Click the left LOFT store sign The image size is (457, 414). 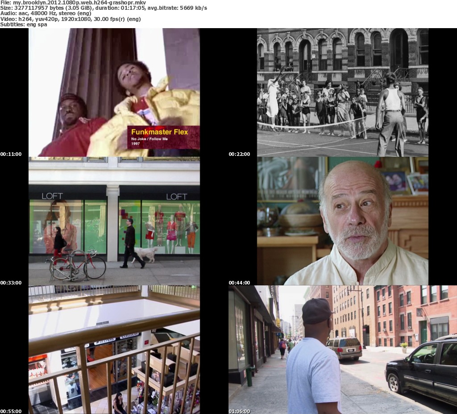[52, 196]
